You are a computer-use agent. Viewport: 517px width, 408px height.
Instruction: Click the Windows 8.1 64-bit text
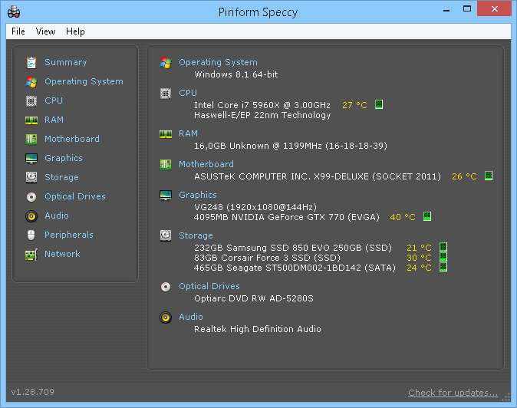(236, 74)
